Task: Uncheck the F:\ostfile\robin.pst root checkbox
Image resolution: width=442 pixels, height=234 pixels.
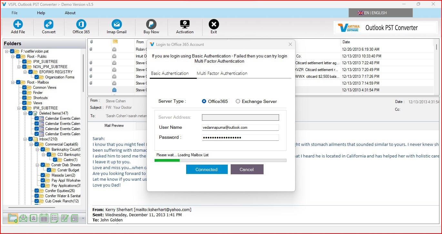Action: (x=12, y=51)
